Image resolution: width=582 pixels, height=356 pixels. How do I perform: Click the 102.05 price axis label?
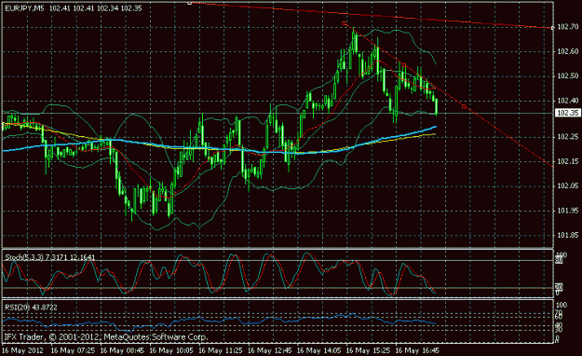(568, 186)
